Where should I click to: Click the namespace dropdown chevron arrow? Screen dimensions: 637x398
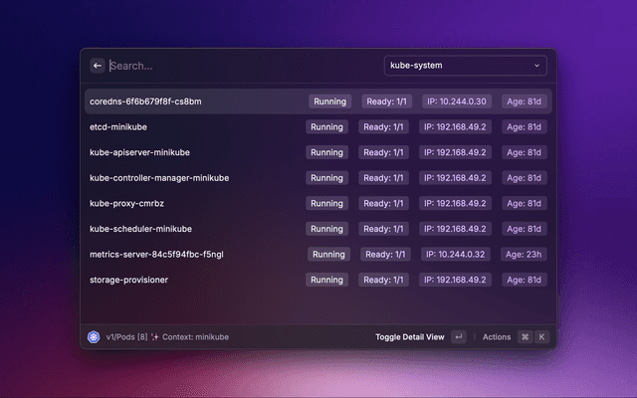tap(537, 66)
